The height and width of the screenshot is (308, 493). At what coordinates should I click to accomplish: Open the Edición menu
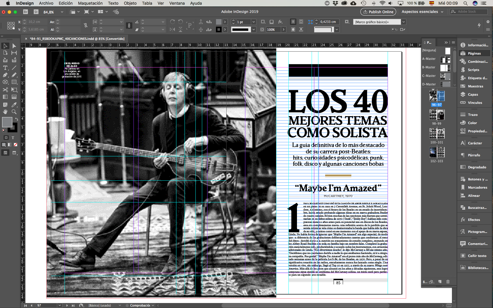point(65,3)
